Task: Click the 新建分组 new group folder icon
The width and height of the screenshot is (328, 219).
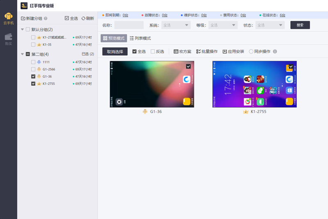Action: (x=23, y=18)
